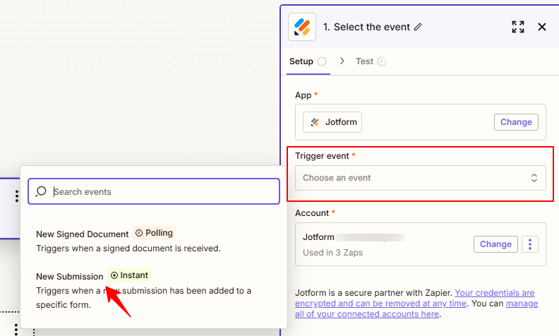Viewport: 559px width, 336px height.
Task: Select the New Signed Document event
Action: [154, 241]
